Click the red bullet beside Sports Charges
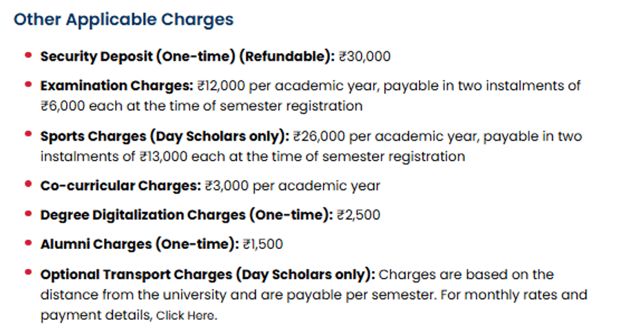Image resolution: width=633 pixels, height=335 pixels. (x=28, y=135)
